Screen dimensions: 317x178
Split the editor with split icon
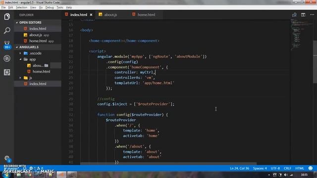pyautogui.click(x=303, y=15)
